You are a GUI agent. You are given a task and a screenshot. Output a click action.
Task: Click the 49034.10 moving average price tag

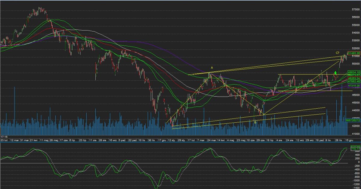coord(354,72)
